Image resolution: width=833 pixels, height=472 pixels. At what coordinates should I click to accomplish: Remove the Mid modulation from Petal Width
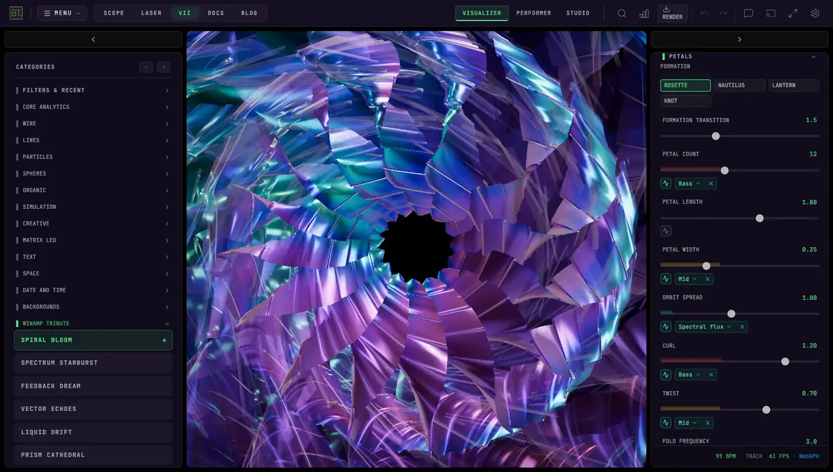point(707,279)
